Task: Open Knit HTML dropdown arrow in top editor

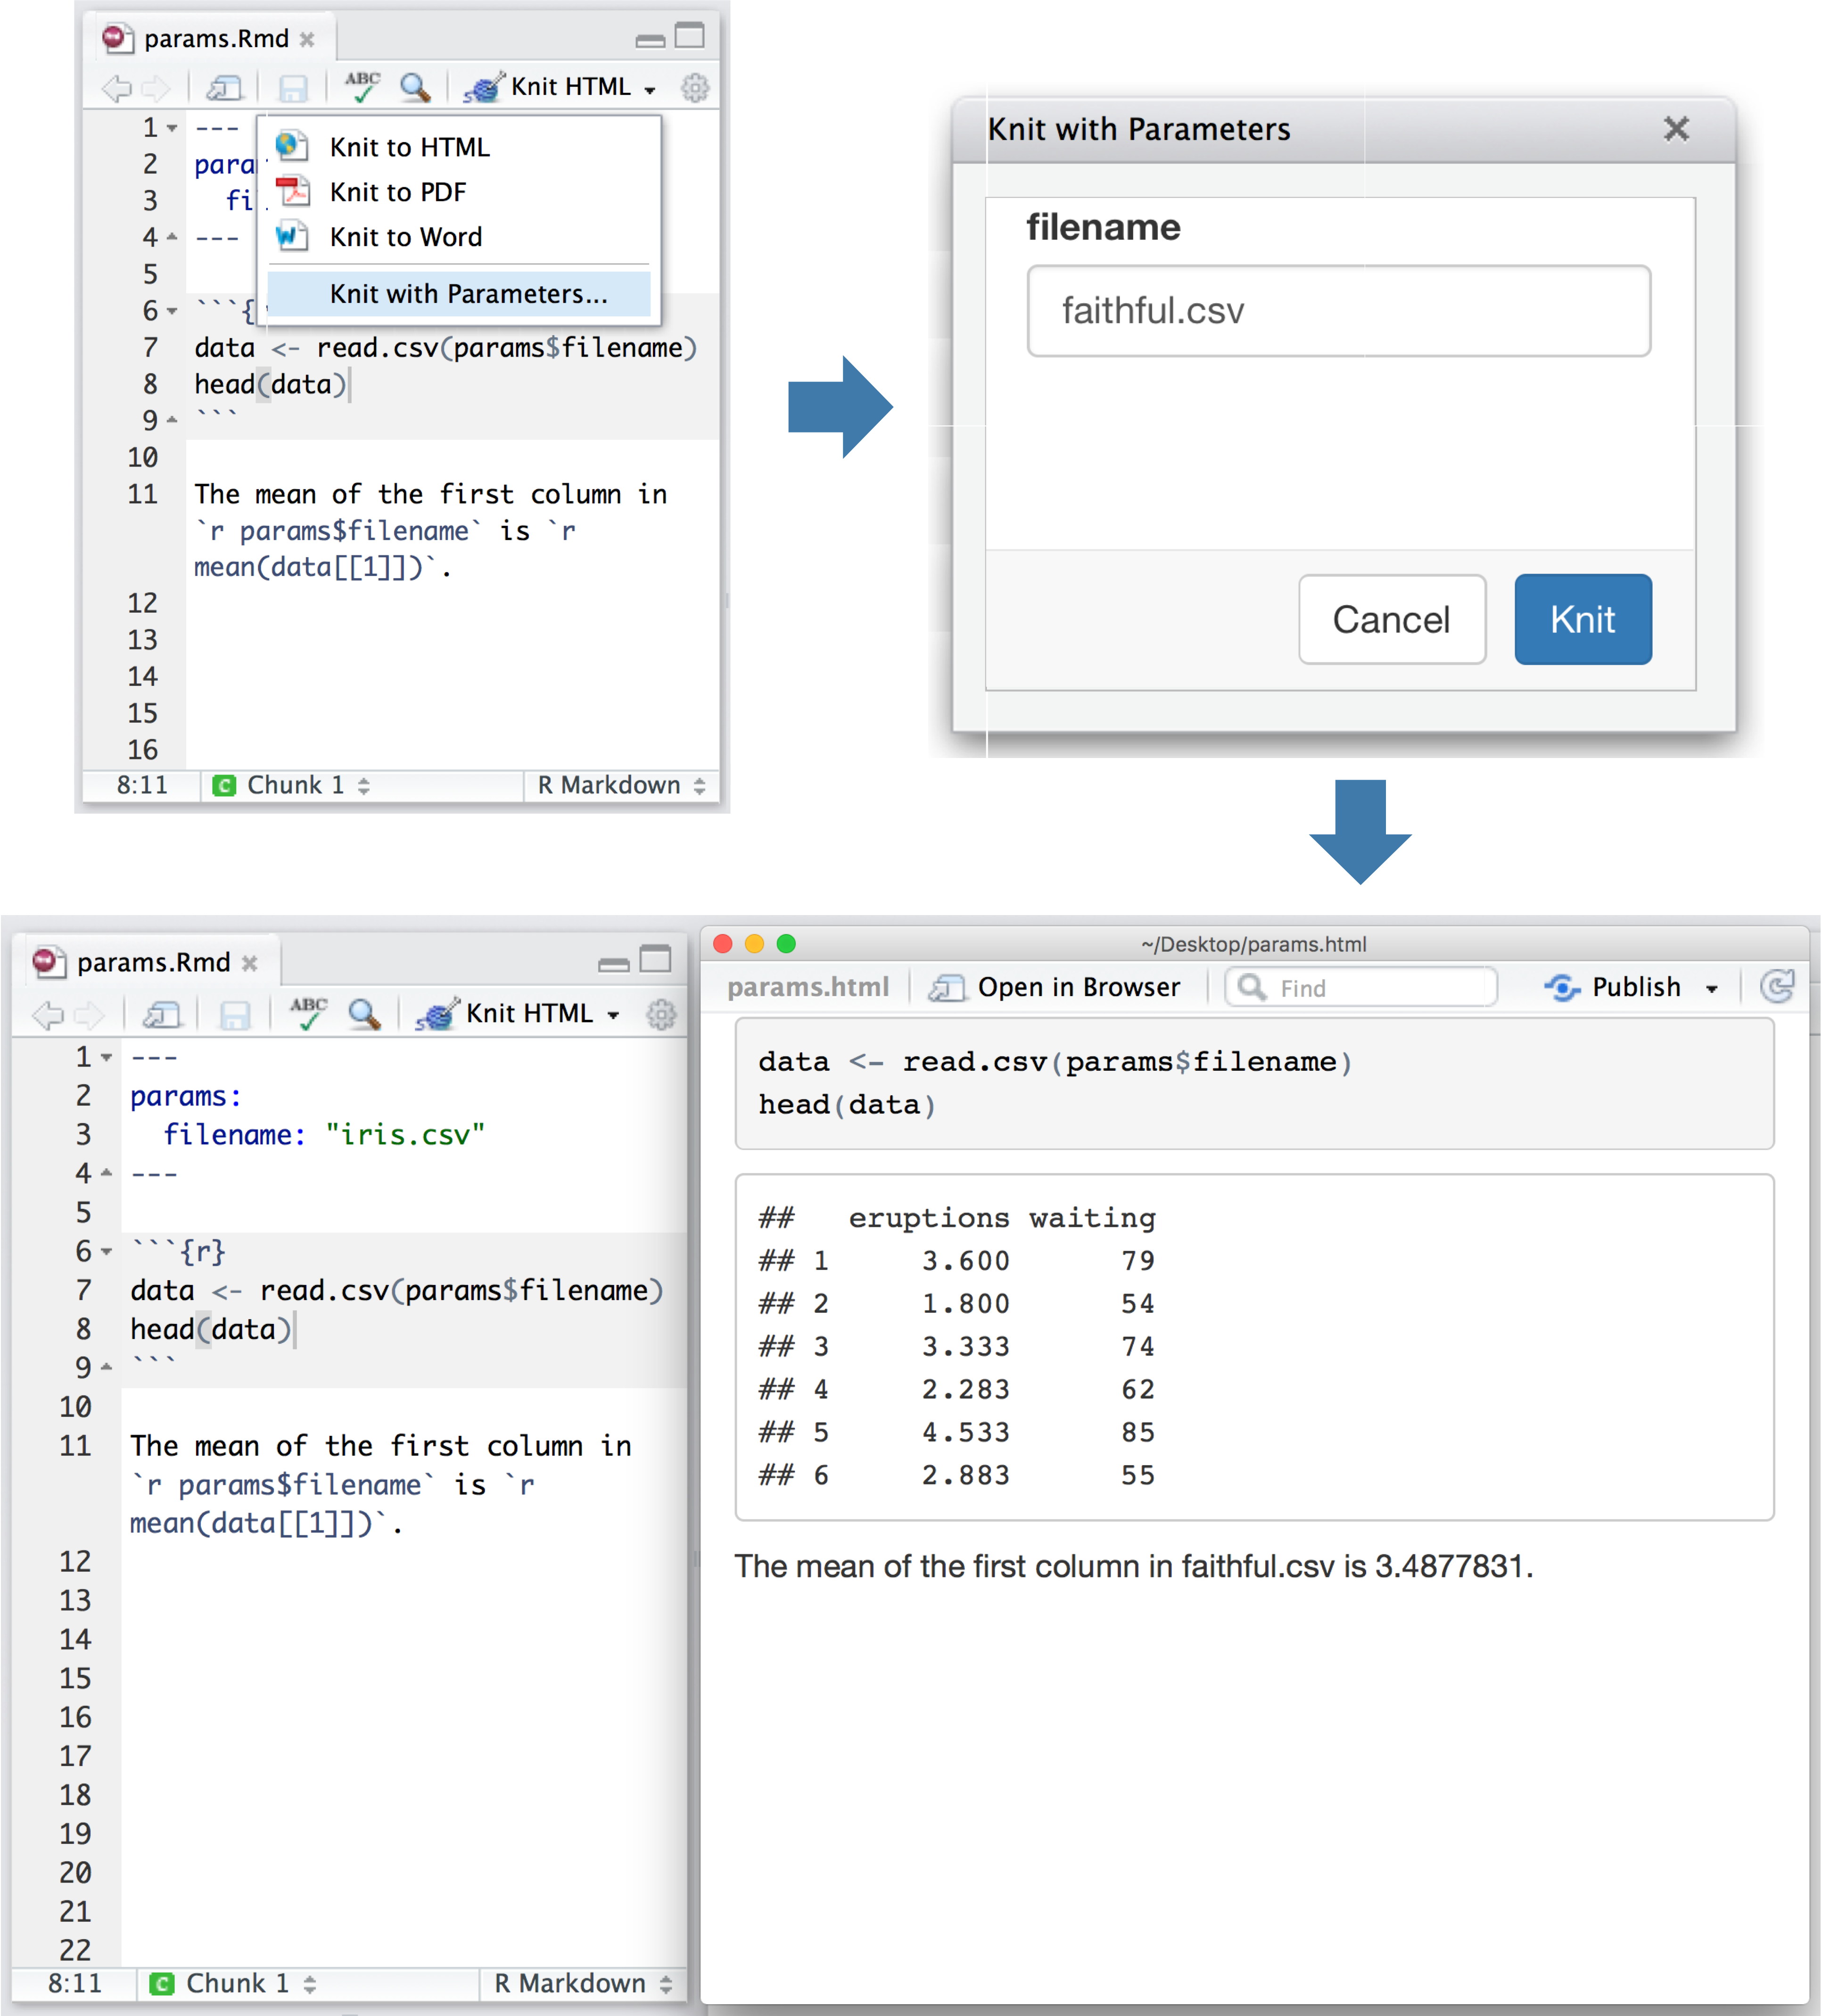Action: point(651,89)
